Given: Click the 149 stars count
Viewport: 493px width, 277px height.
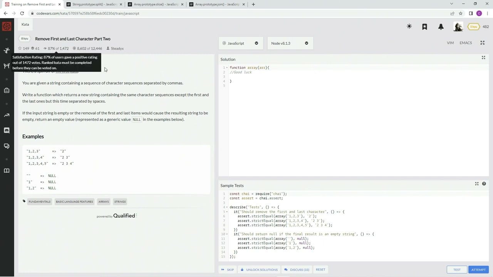Looking at the screenshot, I should point(23,48).
